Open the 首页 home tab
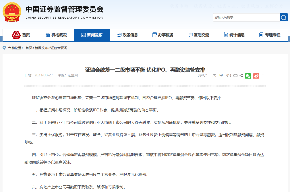 coord(20,35)
